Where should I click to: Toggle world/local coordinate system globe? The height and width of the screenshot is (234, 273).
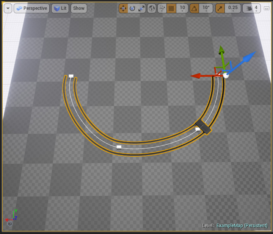152,8
